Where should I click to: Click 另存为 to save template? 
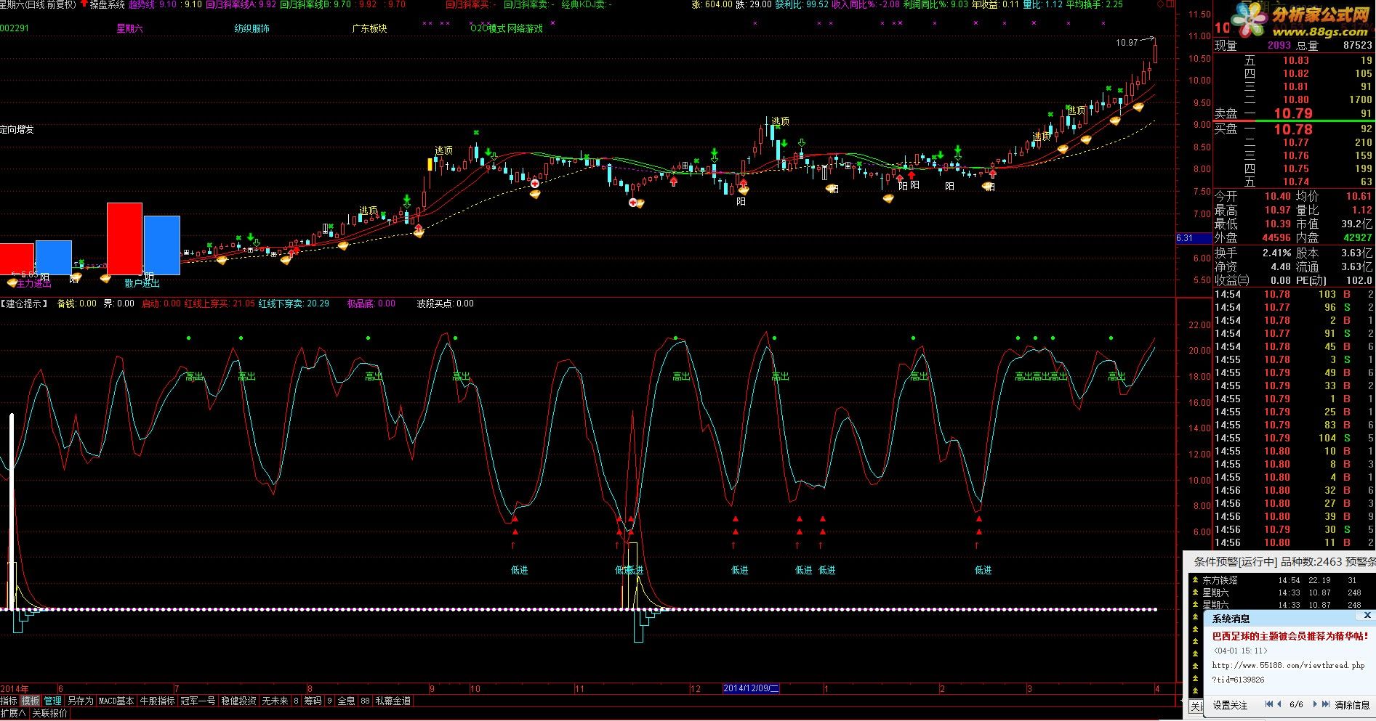80,701
